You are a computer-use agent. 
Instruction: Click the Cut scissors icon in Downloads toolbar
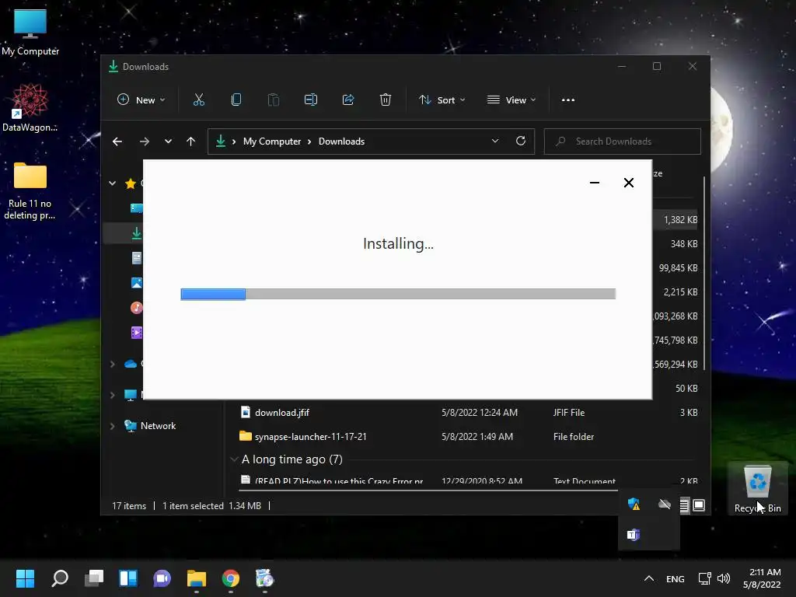198,100
